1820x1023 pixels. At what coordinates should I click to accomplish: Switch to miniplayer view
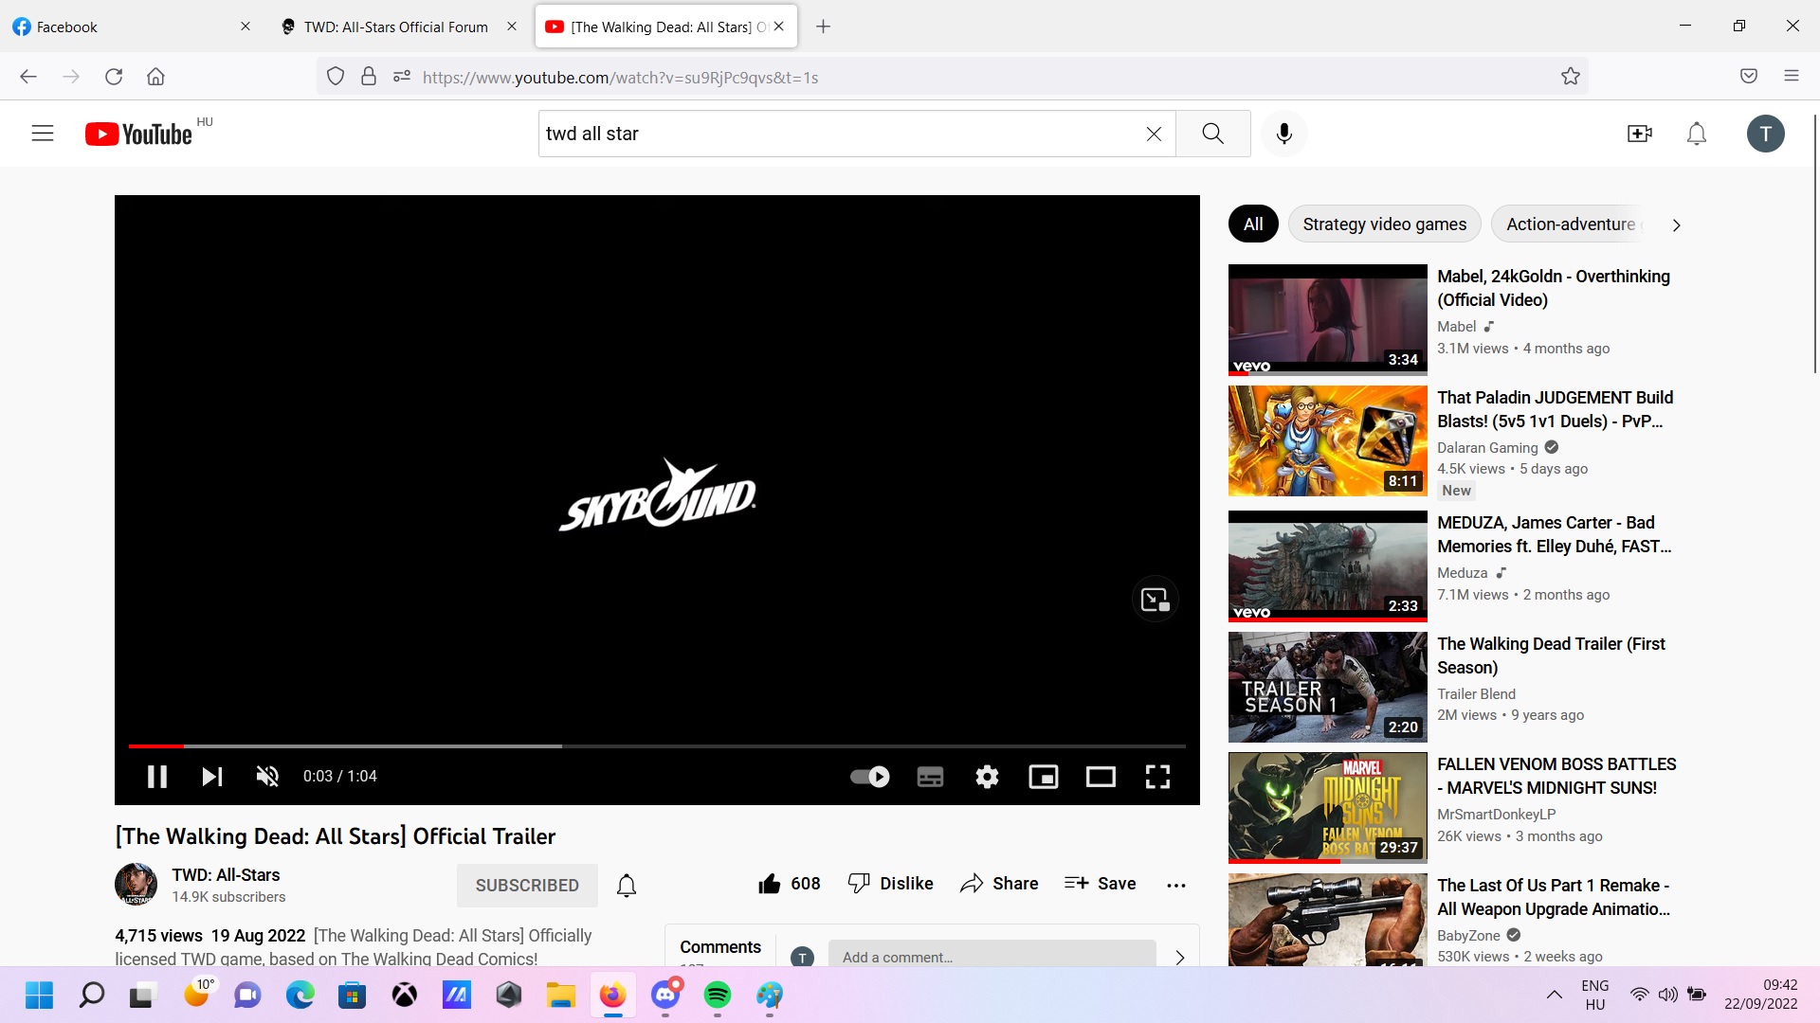tap(1043, 777)
